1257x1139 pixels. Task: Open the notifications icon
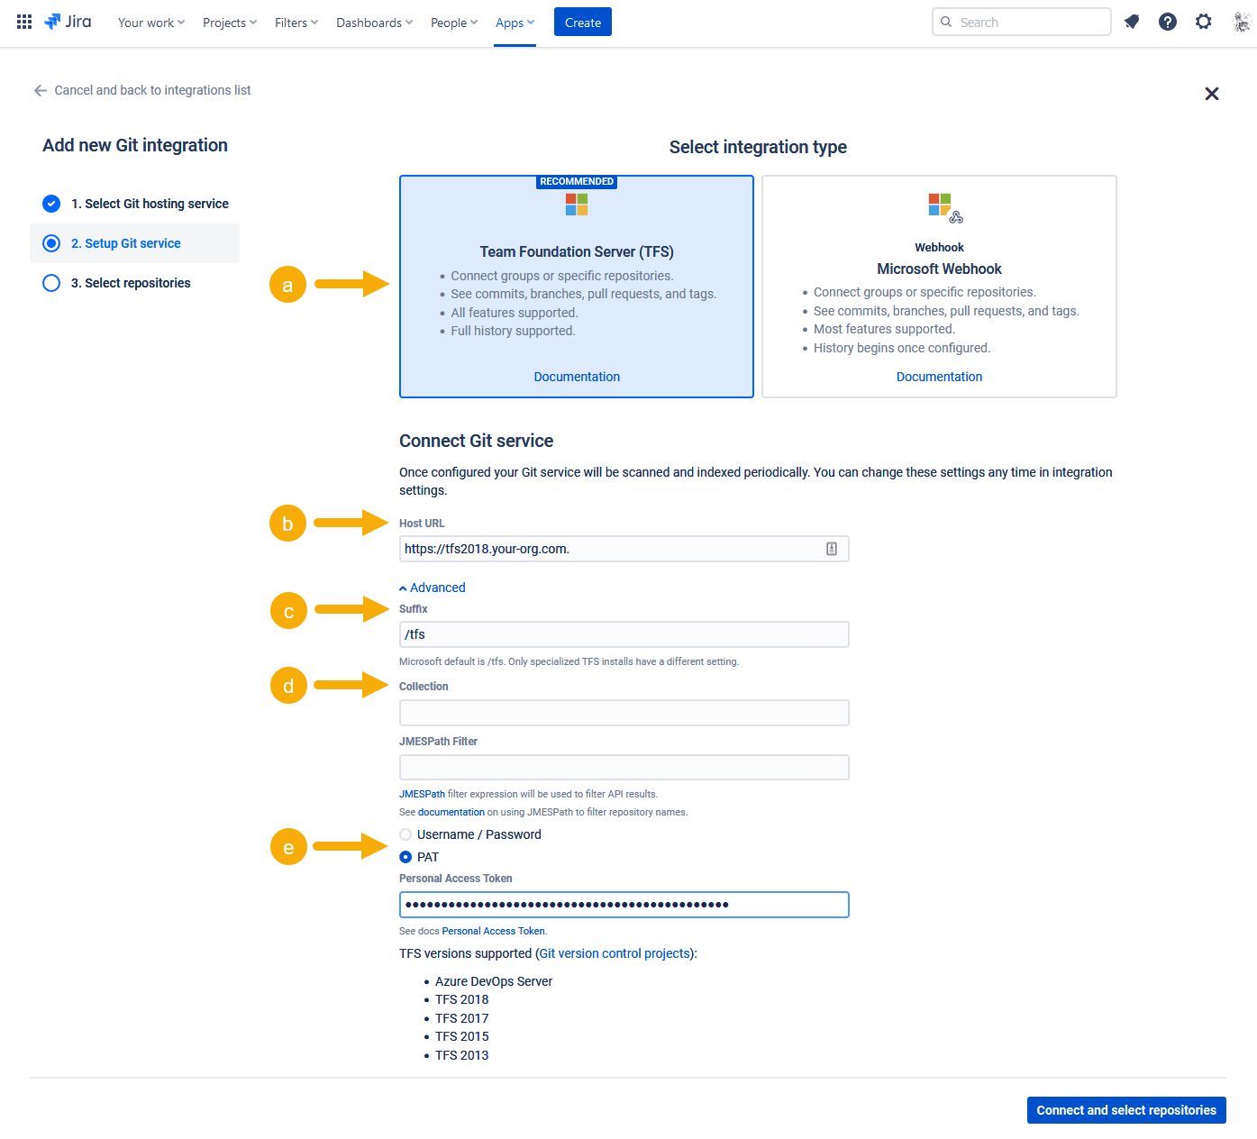click(1132, 22)
